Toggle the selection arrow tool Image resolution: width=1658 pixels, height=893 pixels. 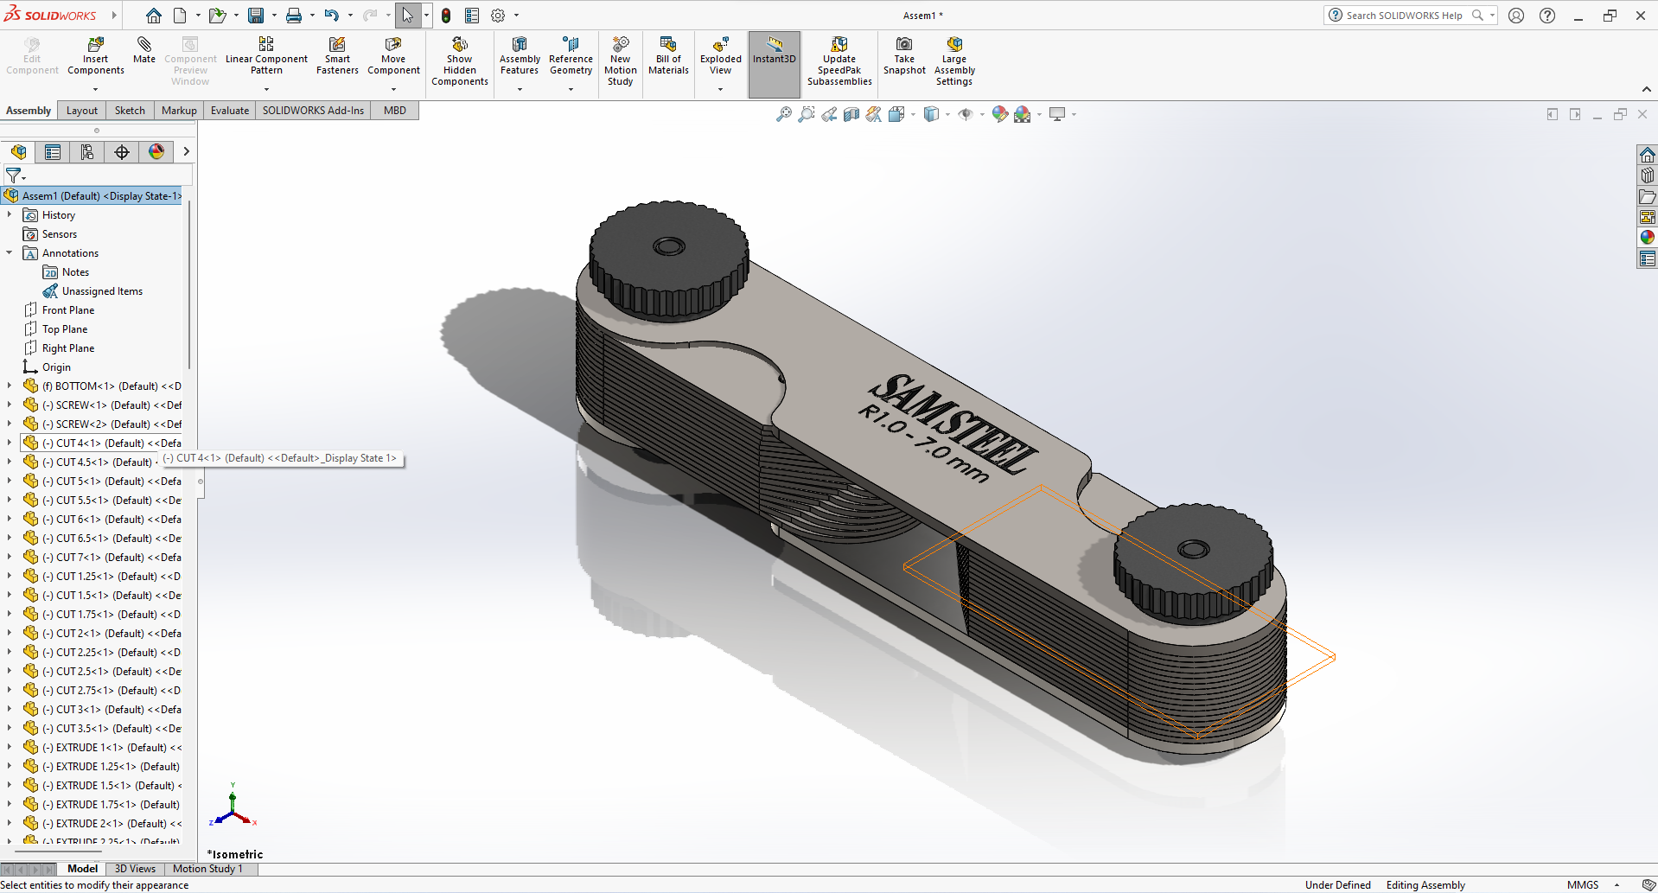407,16
